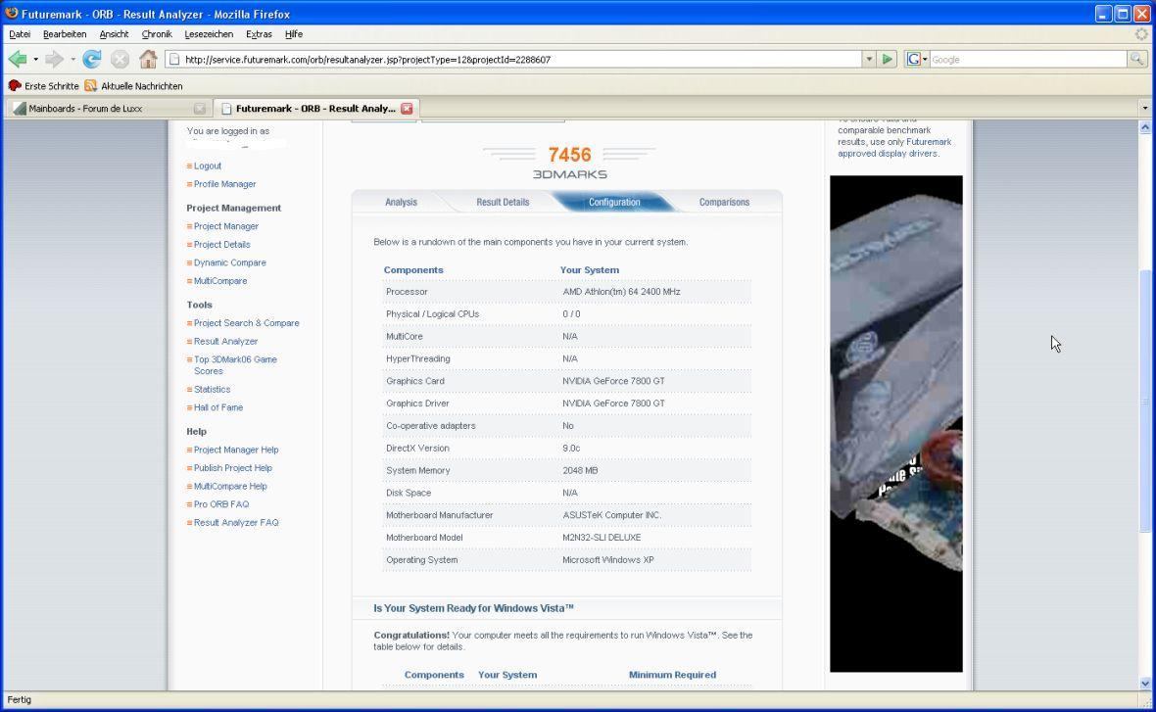Open the Home page icon
Image resolution: width=1156 pixels, height=712 pixels.
point(148,59)
